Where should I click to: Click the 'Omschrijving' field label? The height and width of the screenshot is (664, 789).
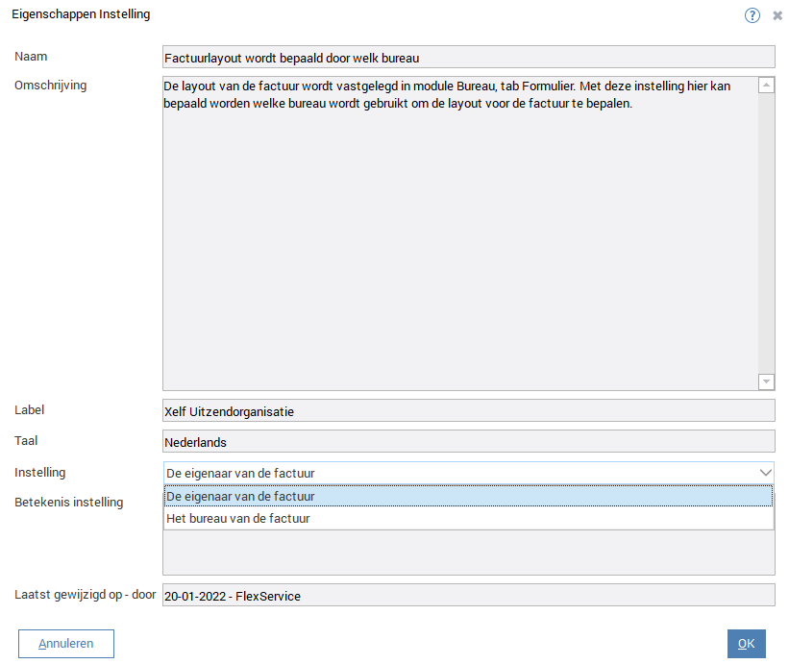coord(51,86)
